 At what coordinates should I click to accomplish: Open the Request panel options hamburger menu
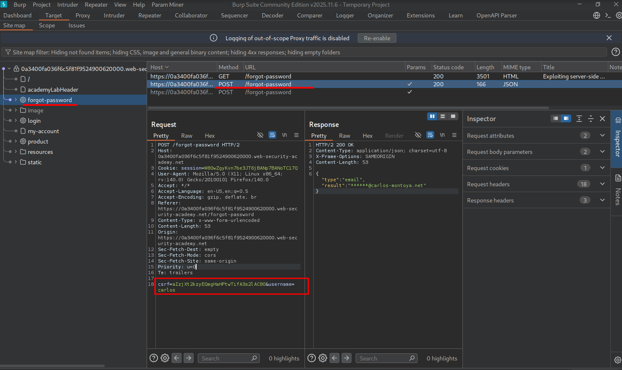pos(296,135)
